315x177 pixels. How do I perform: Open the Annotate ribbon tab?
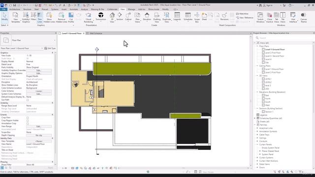74,9
